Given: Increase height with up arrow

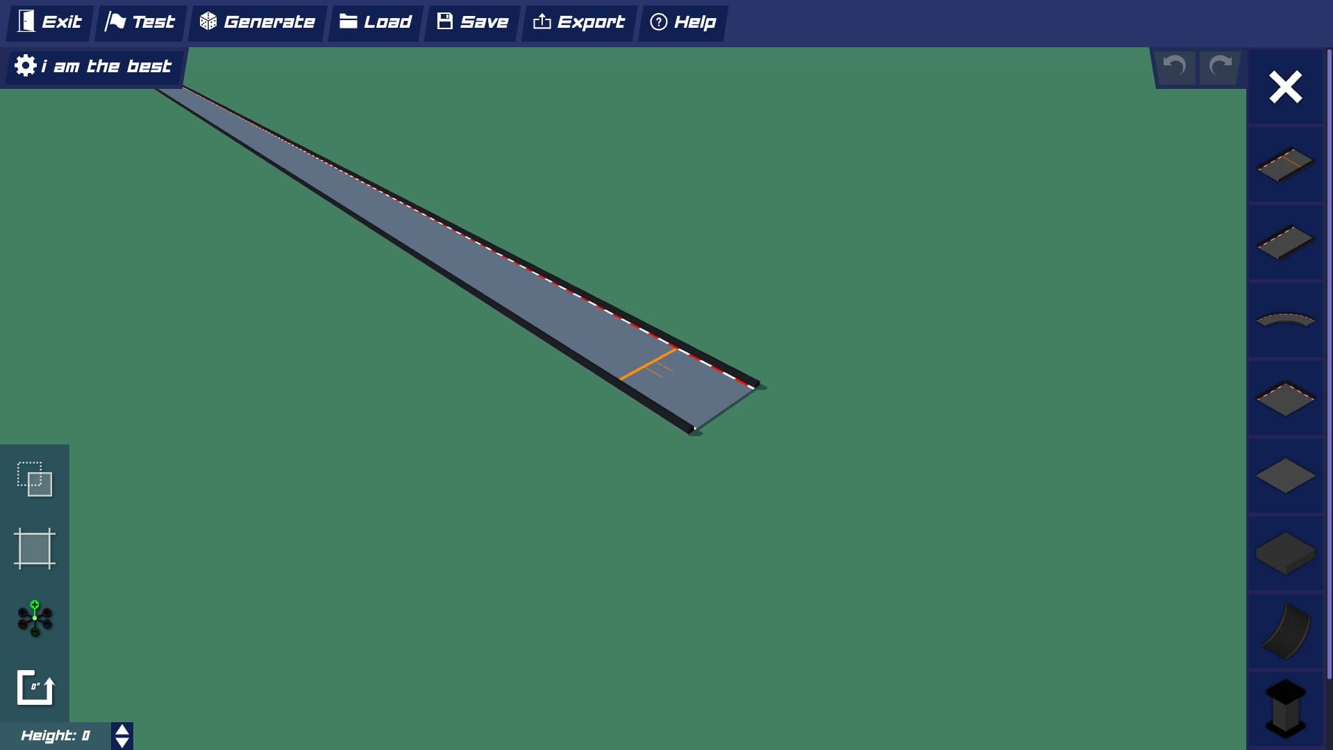Looking at the screenshot, I should tap(122, 730).
